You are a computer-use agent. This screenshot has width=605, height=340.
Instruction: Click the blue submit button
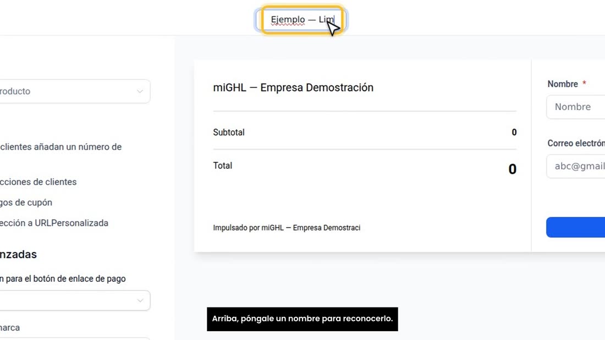point(576,227)
